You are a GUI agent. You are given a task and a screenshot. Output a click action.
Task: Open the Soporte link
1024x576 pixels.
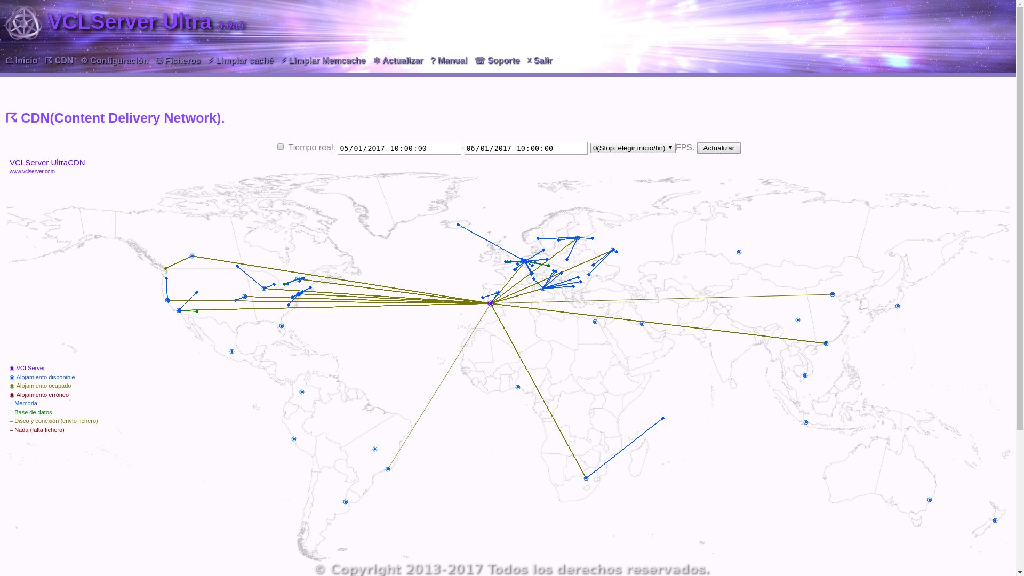point(498,61)
